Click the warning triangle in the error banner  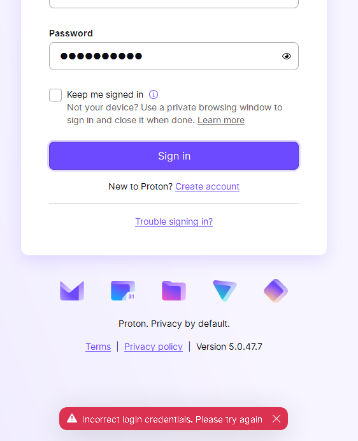[x=72, y=419]
